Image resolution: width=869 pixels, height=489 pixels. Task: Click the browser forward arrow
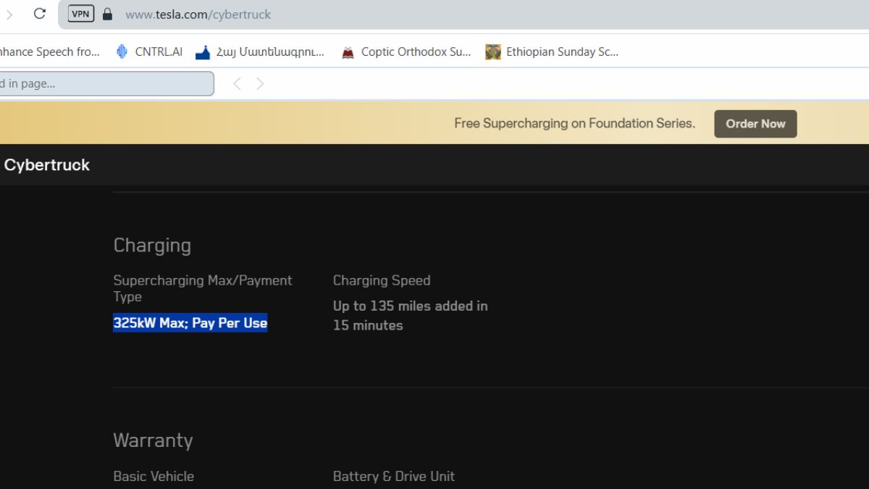pyautogui.click(x=9, y=14)
